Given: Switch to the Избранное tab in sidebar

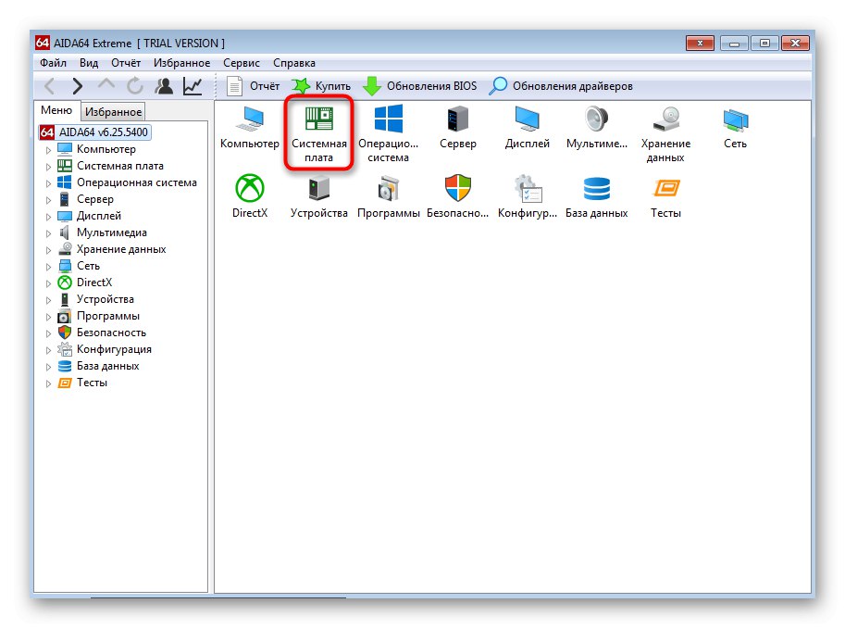Looking at the screenshot, I should (x=113, y=112).
